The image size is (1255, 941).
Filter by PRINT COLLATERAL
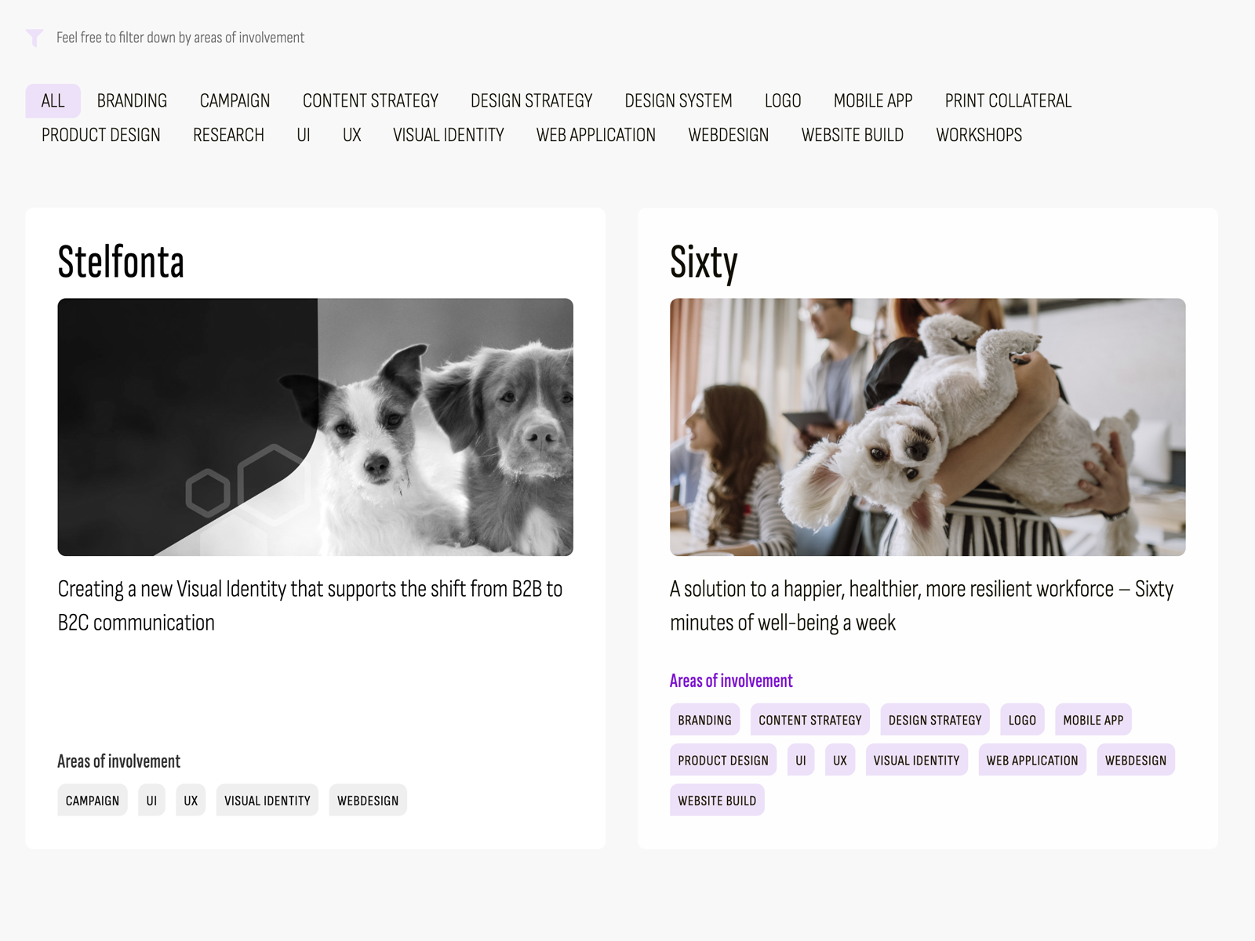[x=1008, y=100]
